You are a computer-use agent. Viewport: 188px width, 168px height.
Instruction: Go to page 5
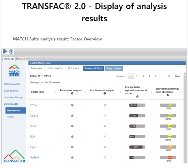click(156, 76)
